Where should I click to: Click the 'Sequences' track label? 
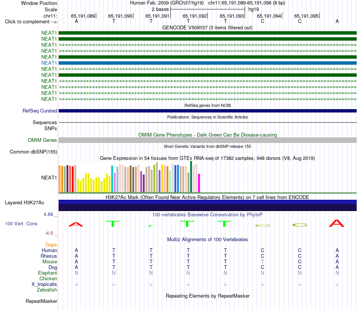click(x=45, y=122)
